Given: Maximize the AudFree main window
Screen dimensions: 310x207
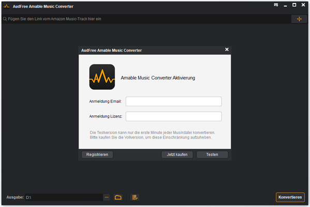Looking at the screenshot, I should tap(294, 5).
